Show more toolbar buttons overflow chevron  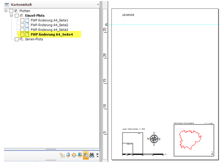tap(97, 155)
